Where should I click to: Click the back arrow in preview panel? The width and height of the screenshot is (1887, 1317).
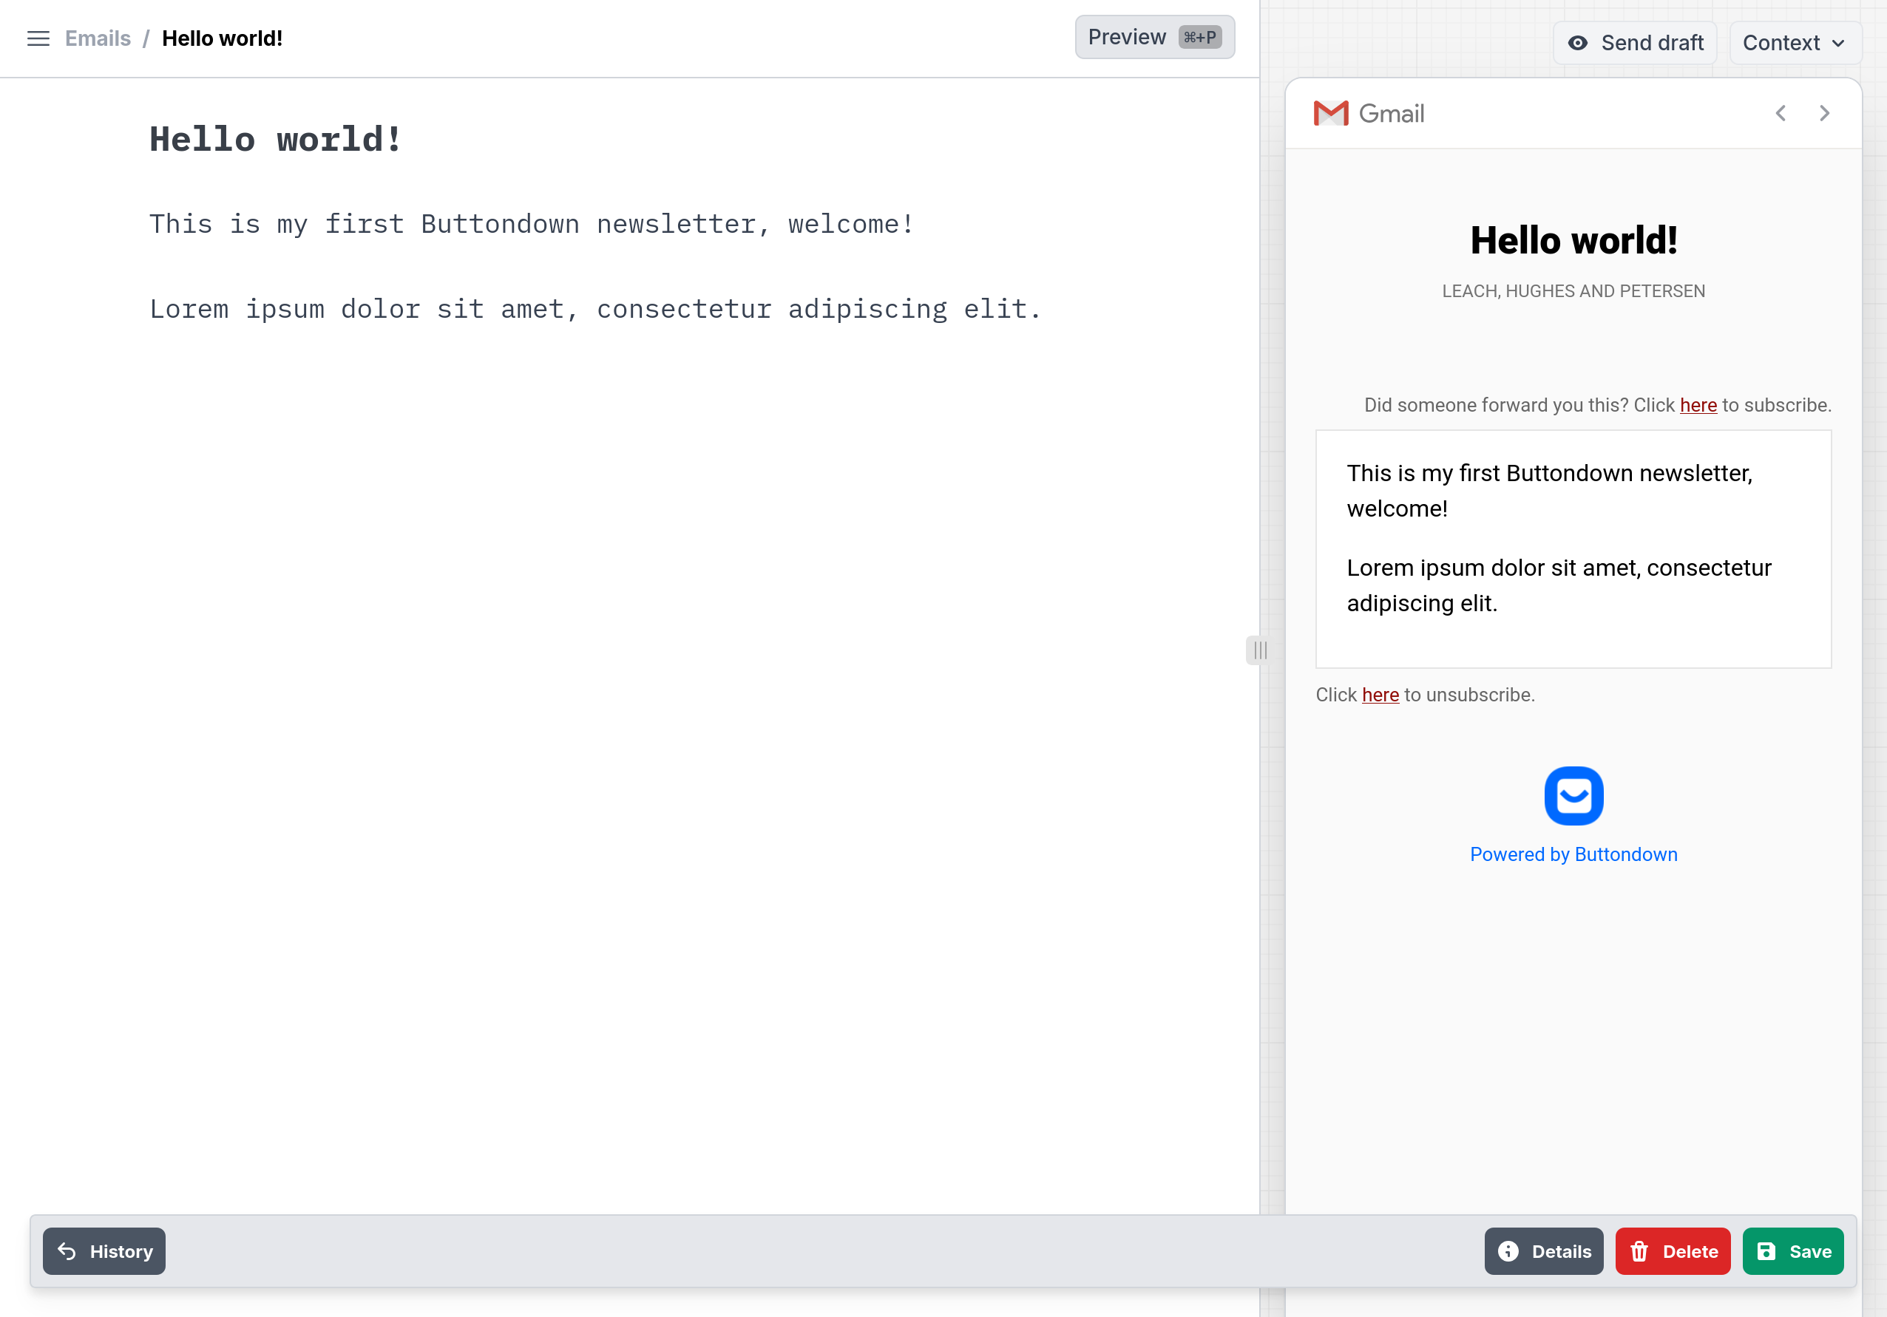[1781, 112]
